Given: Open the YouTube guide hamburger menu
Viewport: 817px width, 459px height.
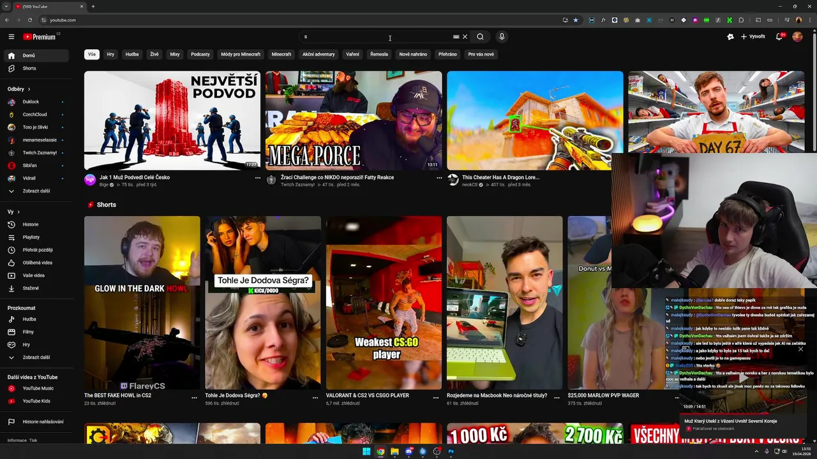Looking at the screenshot, I should coord(11,37).
